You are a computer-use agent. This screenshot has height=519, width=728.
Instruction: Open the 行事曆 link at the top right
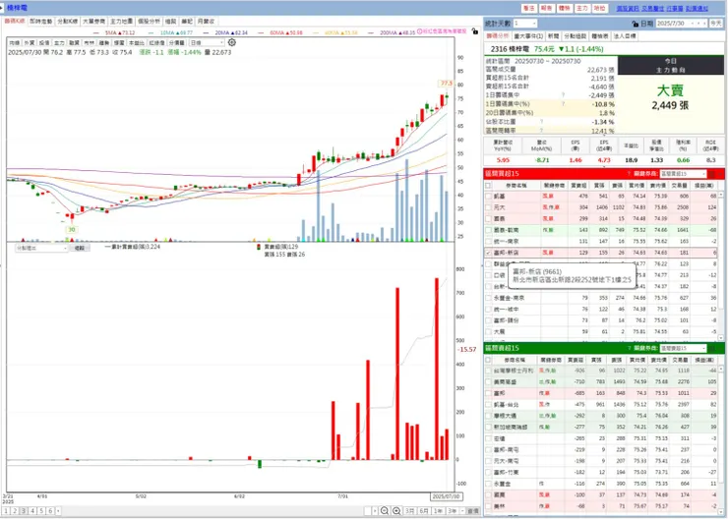675,8
